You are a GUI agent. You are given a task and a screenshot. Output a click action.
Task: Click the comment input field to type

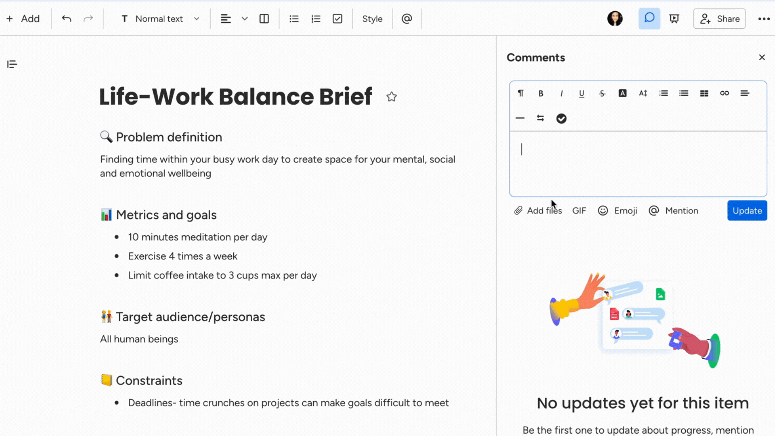coord(638,163)
